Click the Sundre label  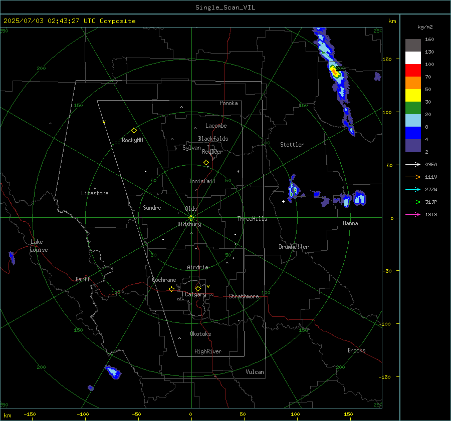(152, 208)
